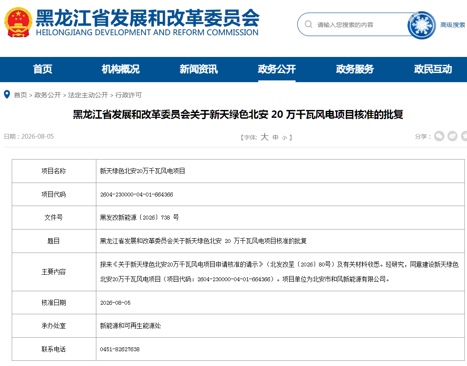Click the title text in 题目 row
467x366 pixels.
pos(203,241)
